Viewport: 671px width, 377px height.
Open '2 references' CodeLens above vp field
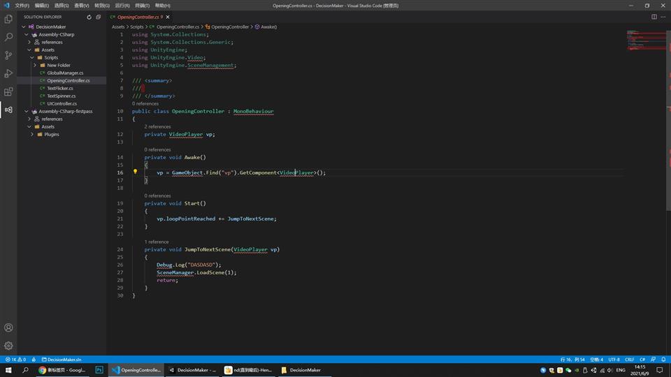pos(157,127)
